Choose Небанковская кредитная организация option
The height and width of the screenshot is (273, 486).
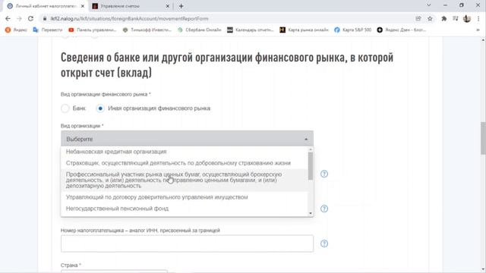click(x=184, y=152)
